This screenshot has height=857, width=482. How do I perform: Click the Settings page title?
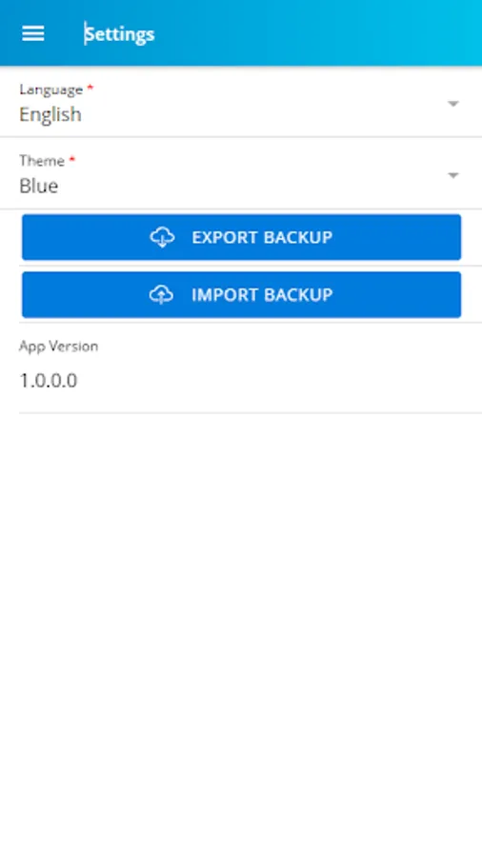120,34
